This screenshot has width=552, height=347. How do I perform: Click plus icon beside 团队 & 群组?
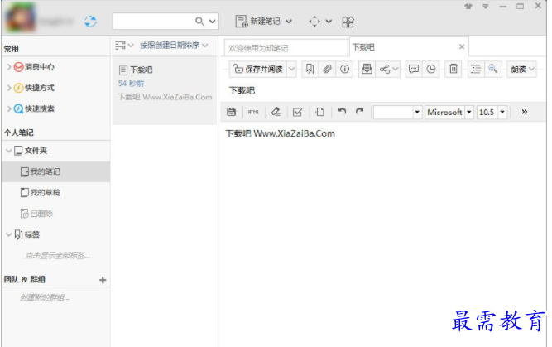(x=103, y=280)
